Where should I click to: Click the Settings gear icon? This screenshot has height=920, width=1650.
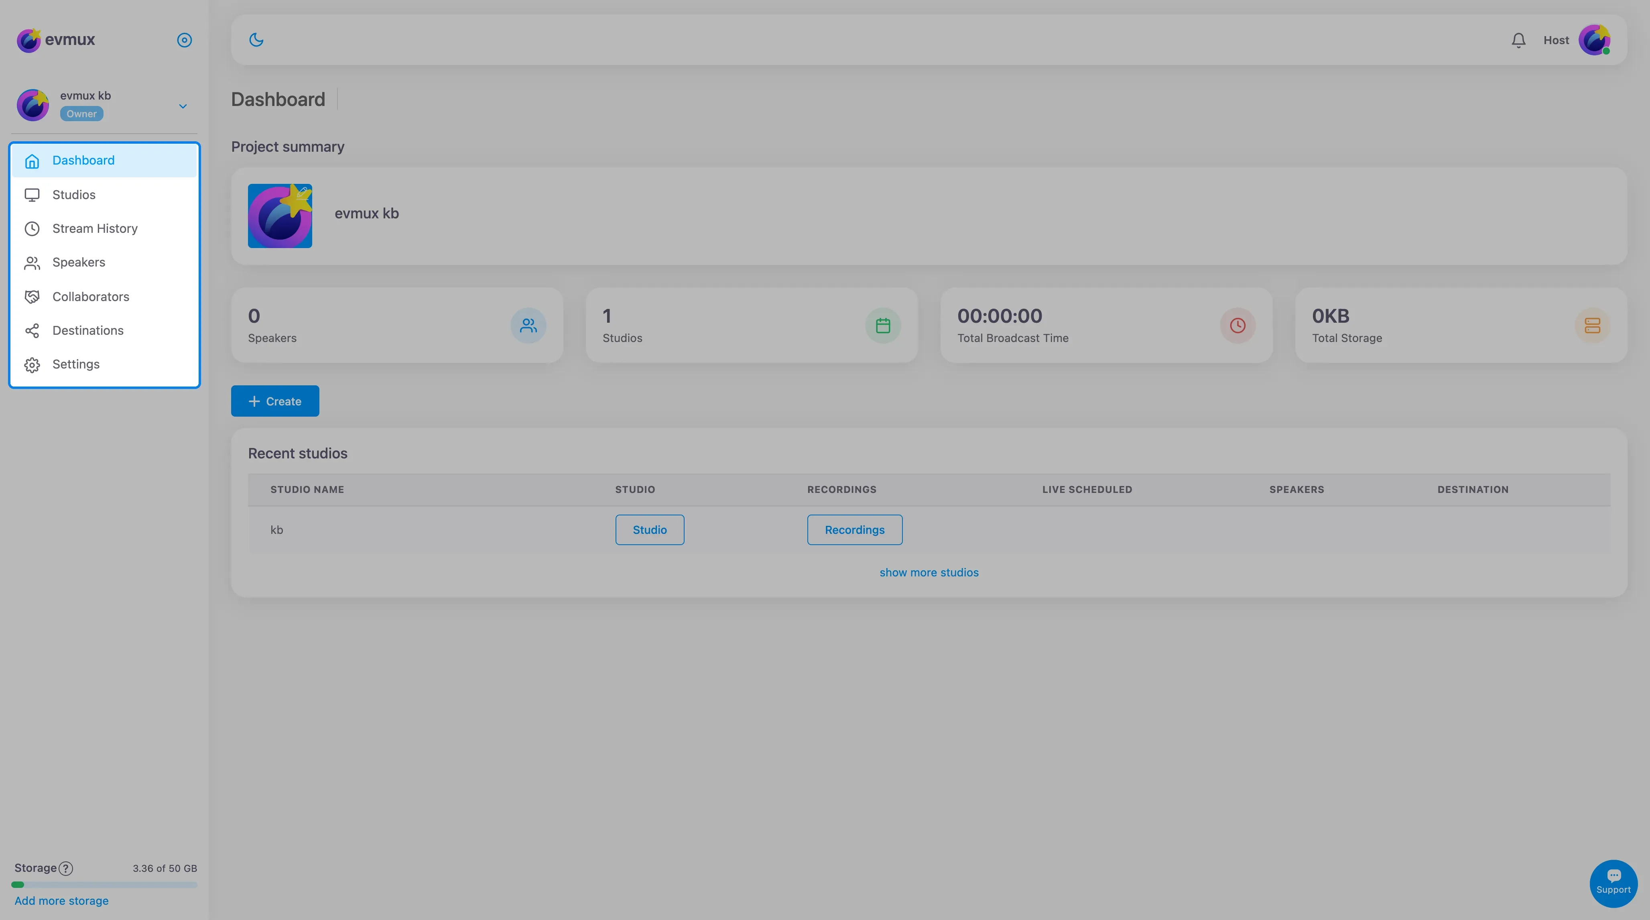click(32, 365)
